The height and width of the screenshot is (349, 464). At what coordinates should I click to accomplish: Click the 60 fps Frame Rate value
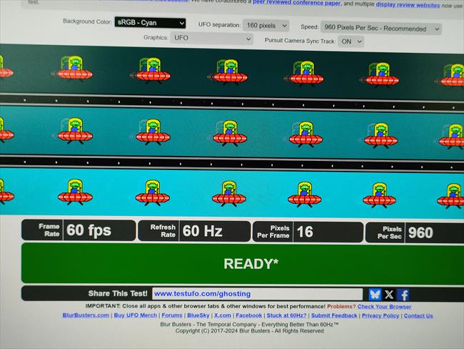tap(89, 230)
